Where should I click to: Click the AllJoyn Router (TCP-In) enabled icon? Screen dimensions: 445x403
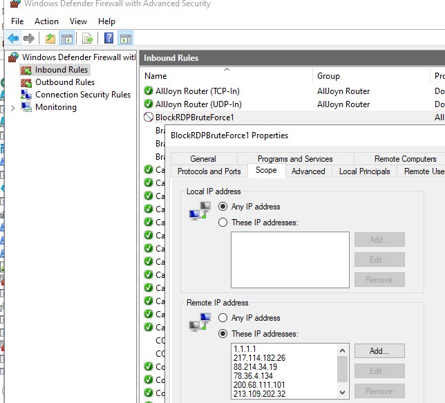(x=149, y=91)
